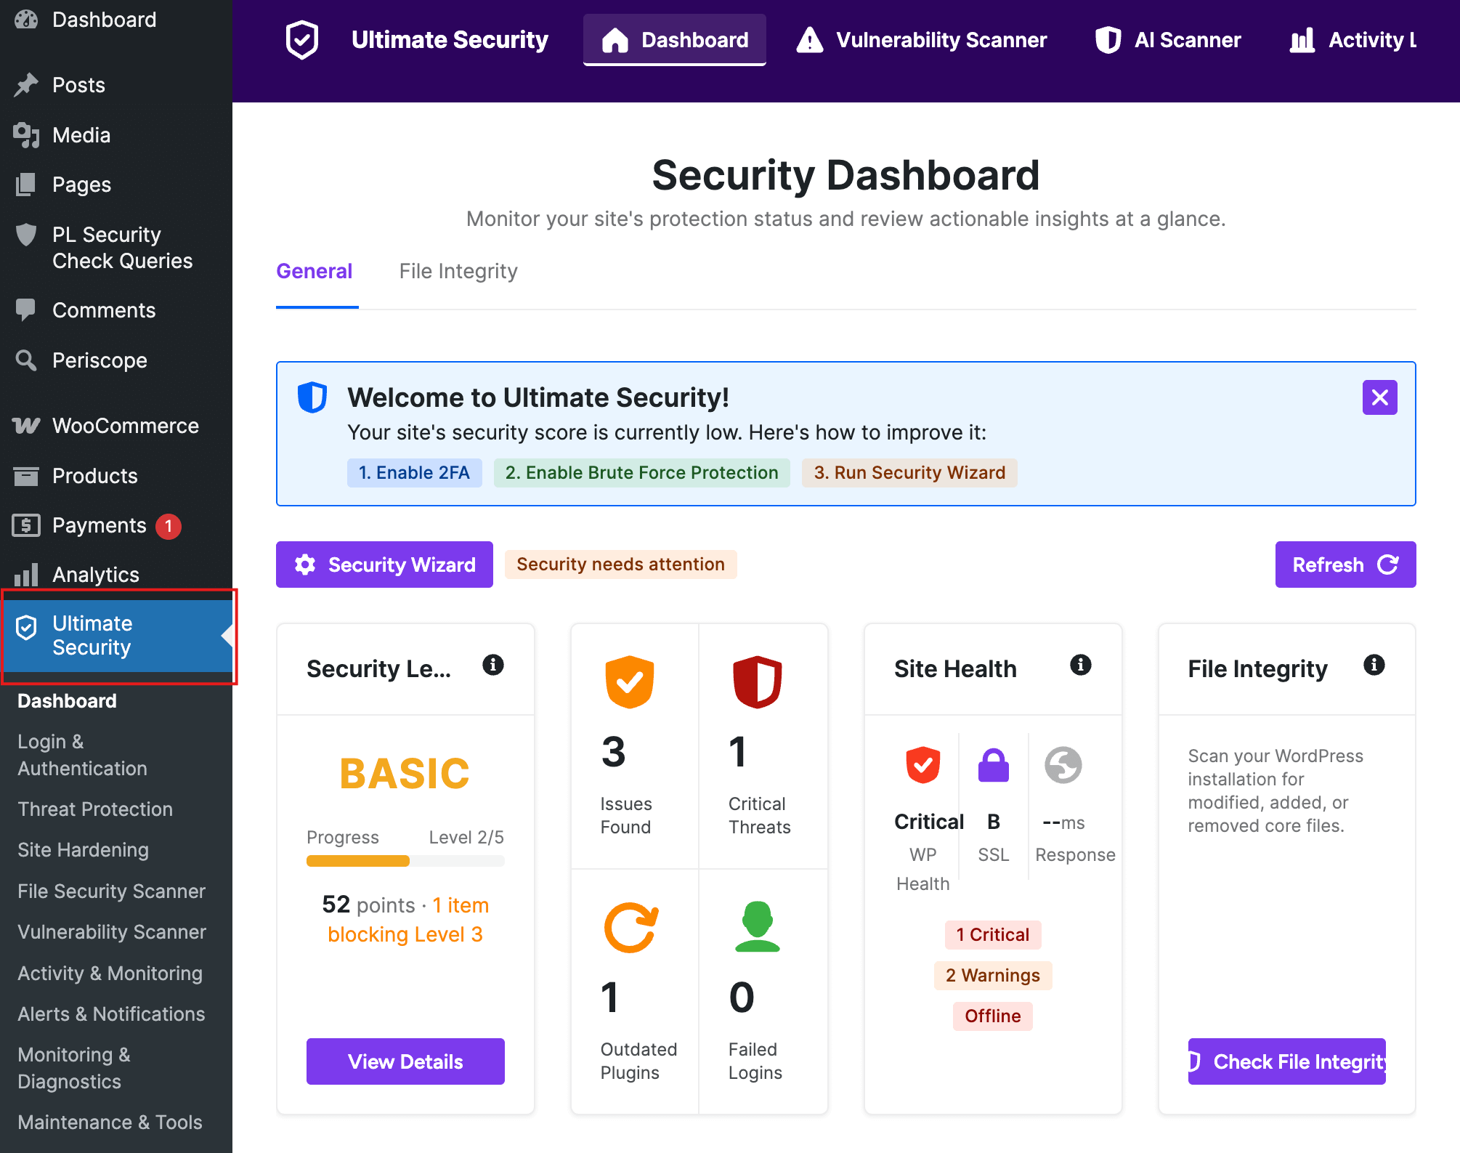This screenshot has width=1460, height=1153.
Task: Dismiss the Welcome to Ultimate Security banner
Action: point(1379,397)
